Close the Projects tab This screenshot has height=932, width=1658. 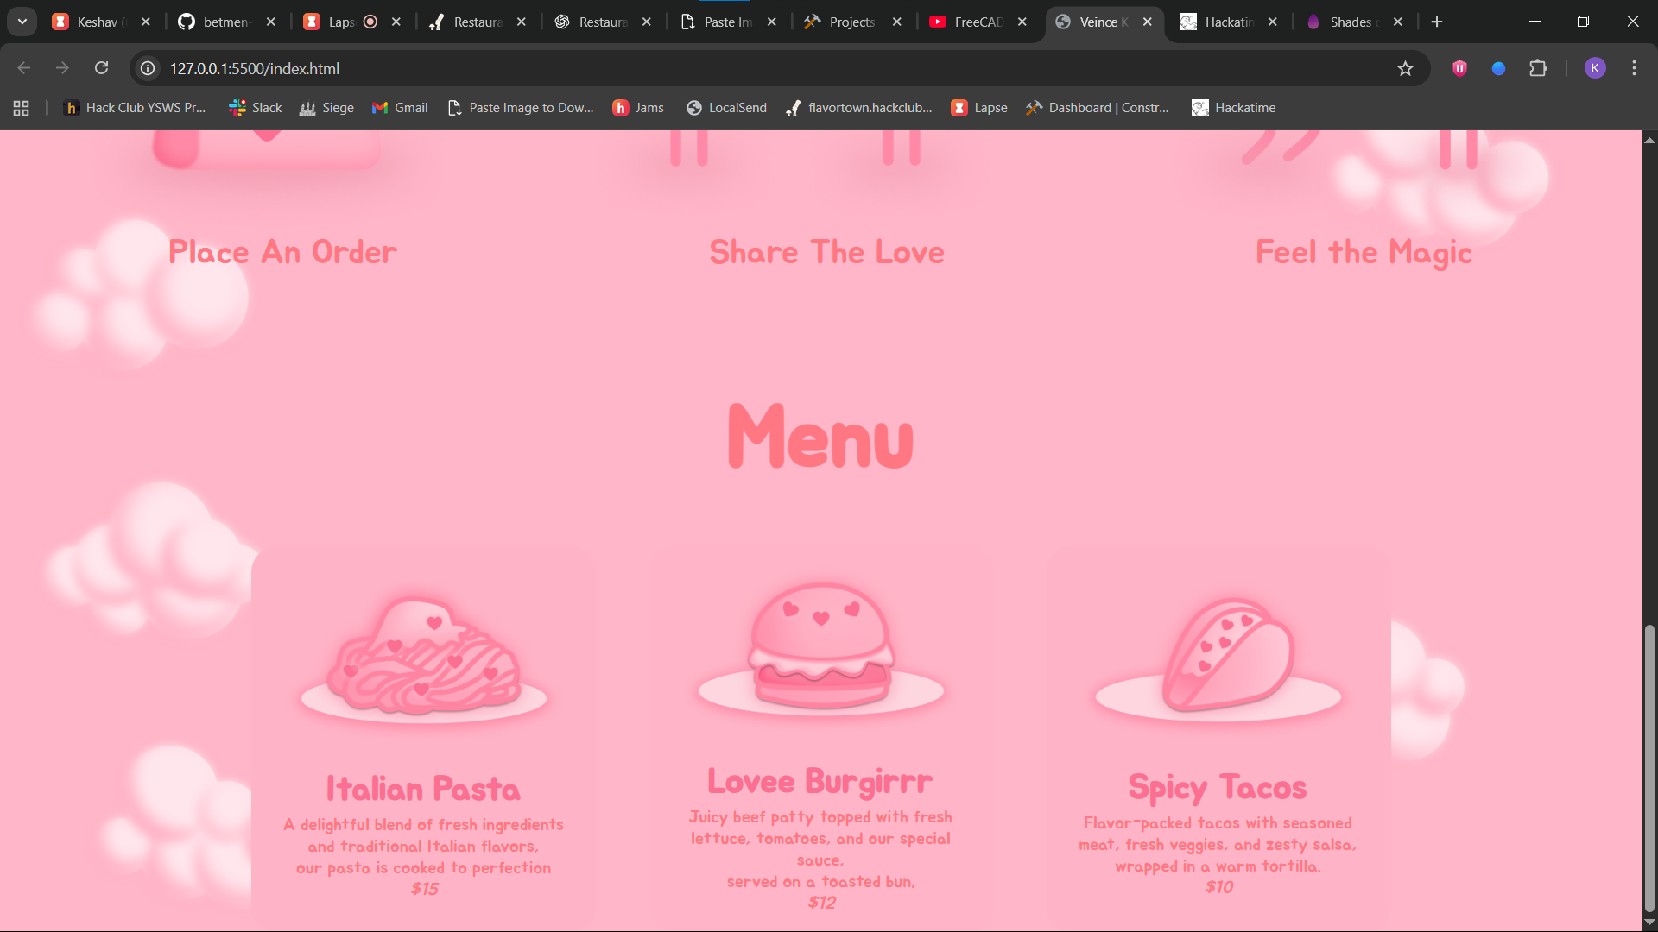pyautogui.click(x=897, y=22)
